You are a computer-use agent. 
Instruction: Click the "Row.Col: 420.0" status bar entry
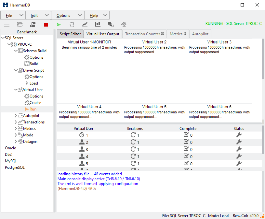point(245,216)
